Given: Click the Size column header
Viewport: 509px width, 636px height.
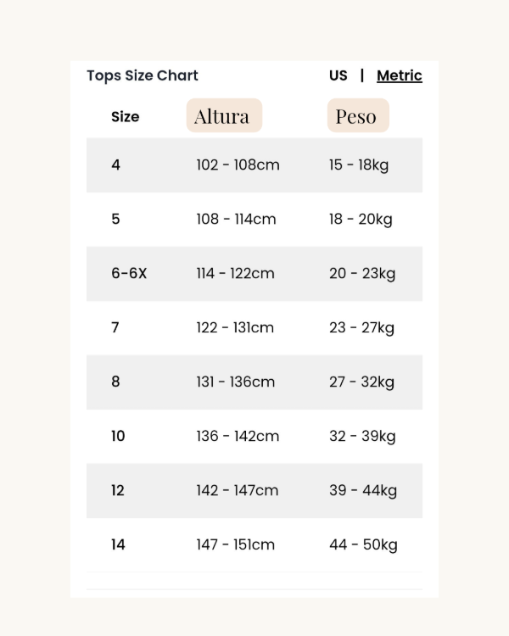Looking at the screenshot, I should [125, 117].
